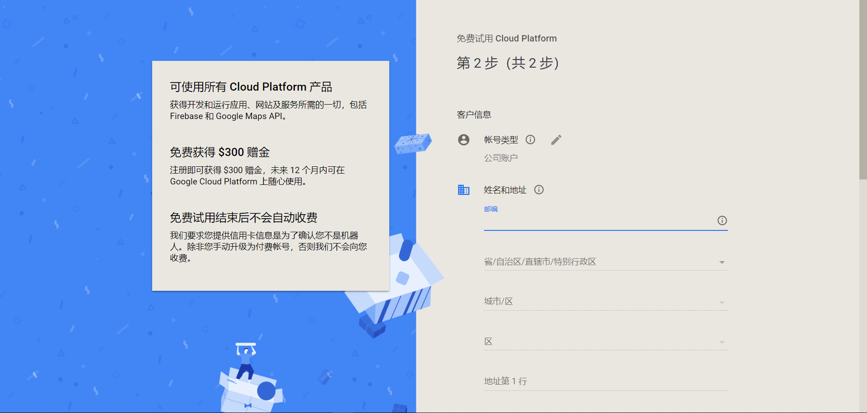
Task: Click the 公司账户 account type value
Action: [501, 158]
